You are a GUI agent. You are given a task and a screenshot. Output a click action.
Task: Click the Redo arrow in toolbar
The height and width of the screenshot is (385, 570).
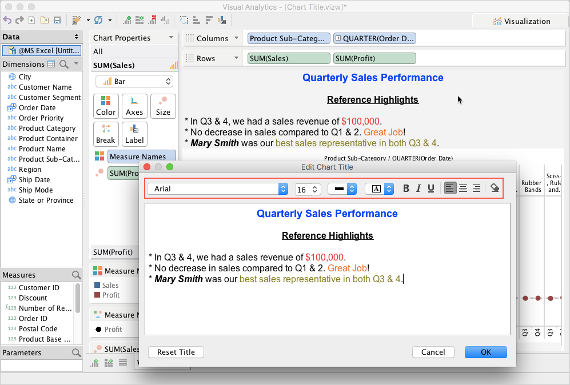(19, 21)
